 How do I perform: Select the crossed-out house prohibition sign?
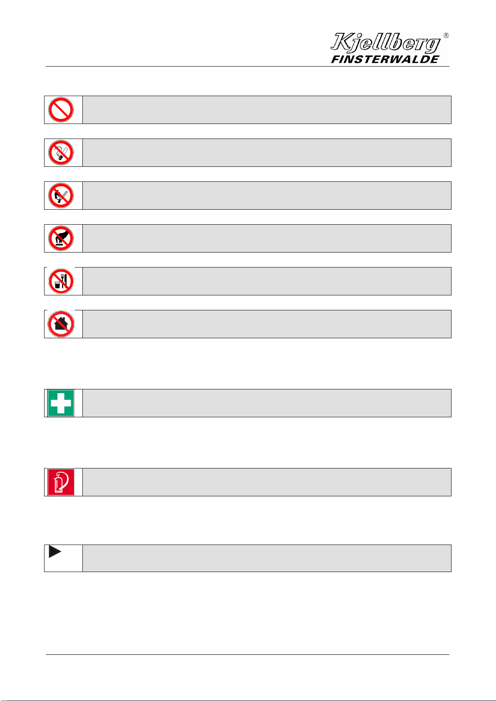(x=61, y=324)
